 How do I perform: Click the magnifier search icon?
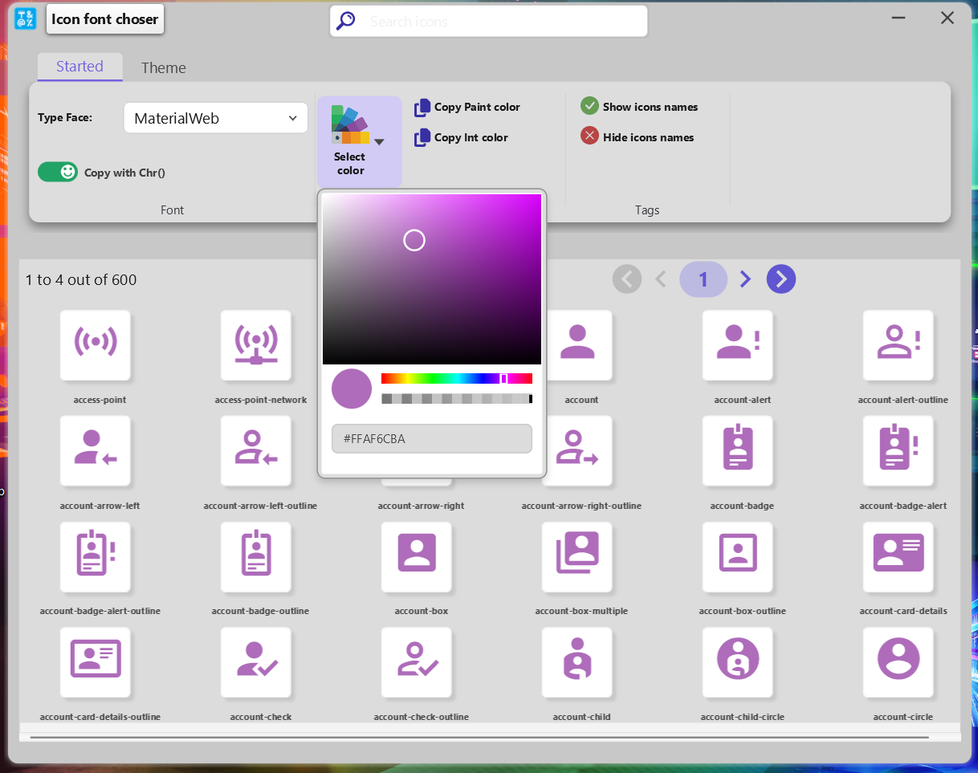[x=346, y=21]
